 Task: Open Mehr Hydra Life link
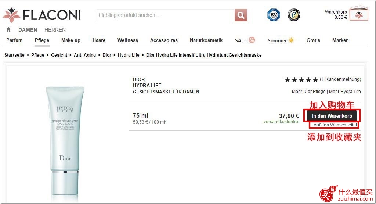tap(345, 91)
